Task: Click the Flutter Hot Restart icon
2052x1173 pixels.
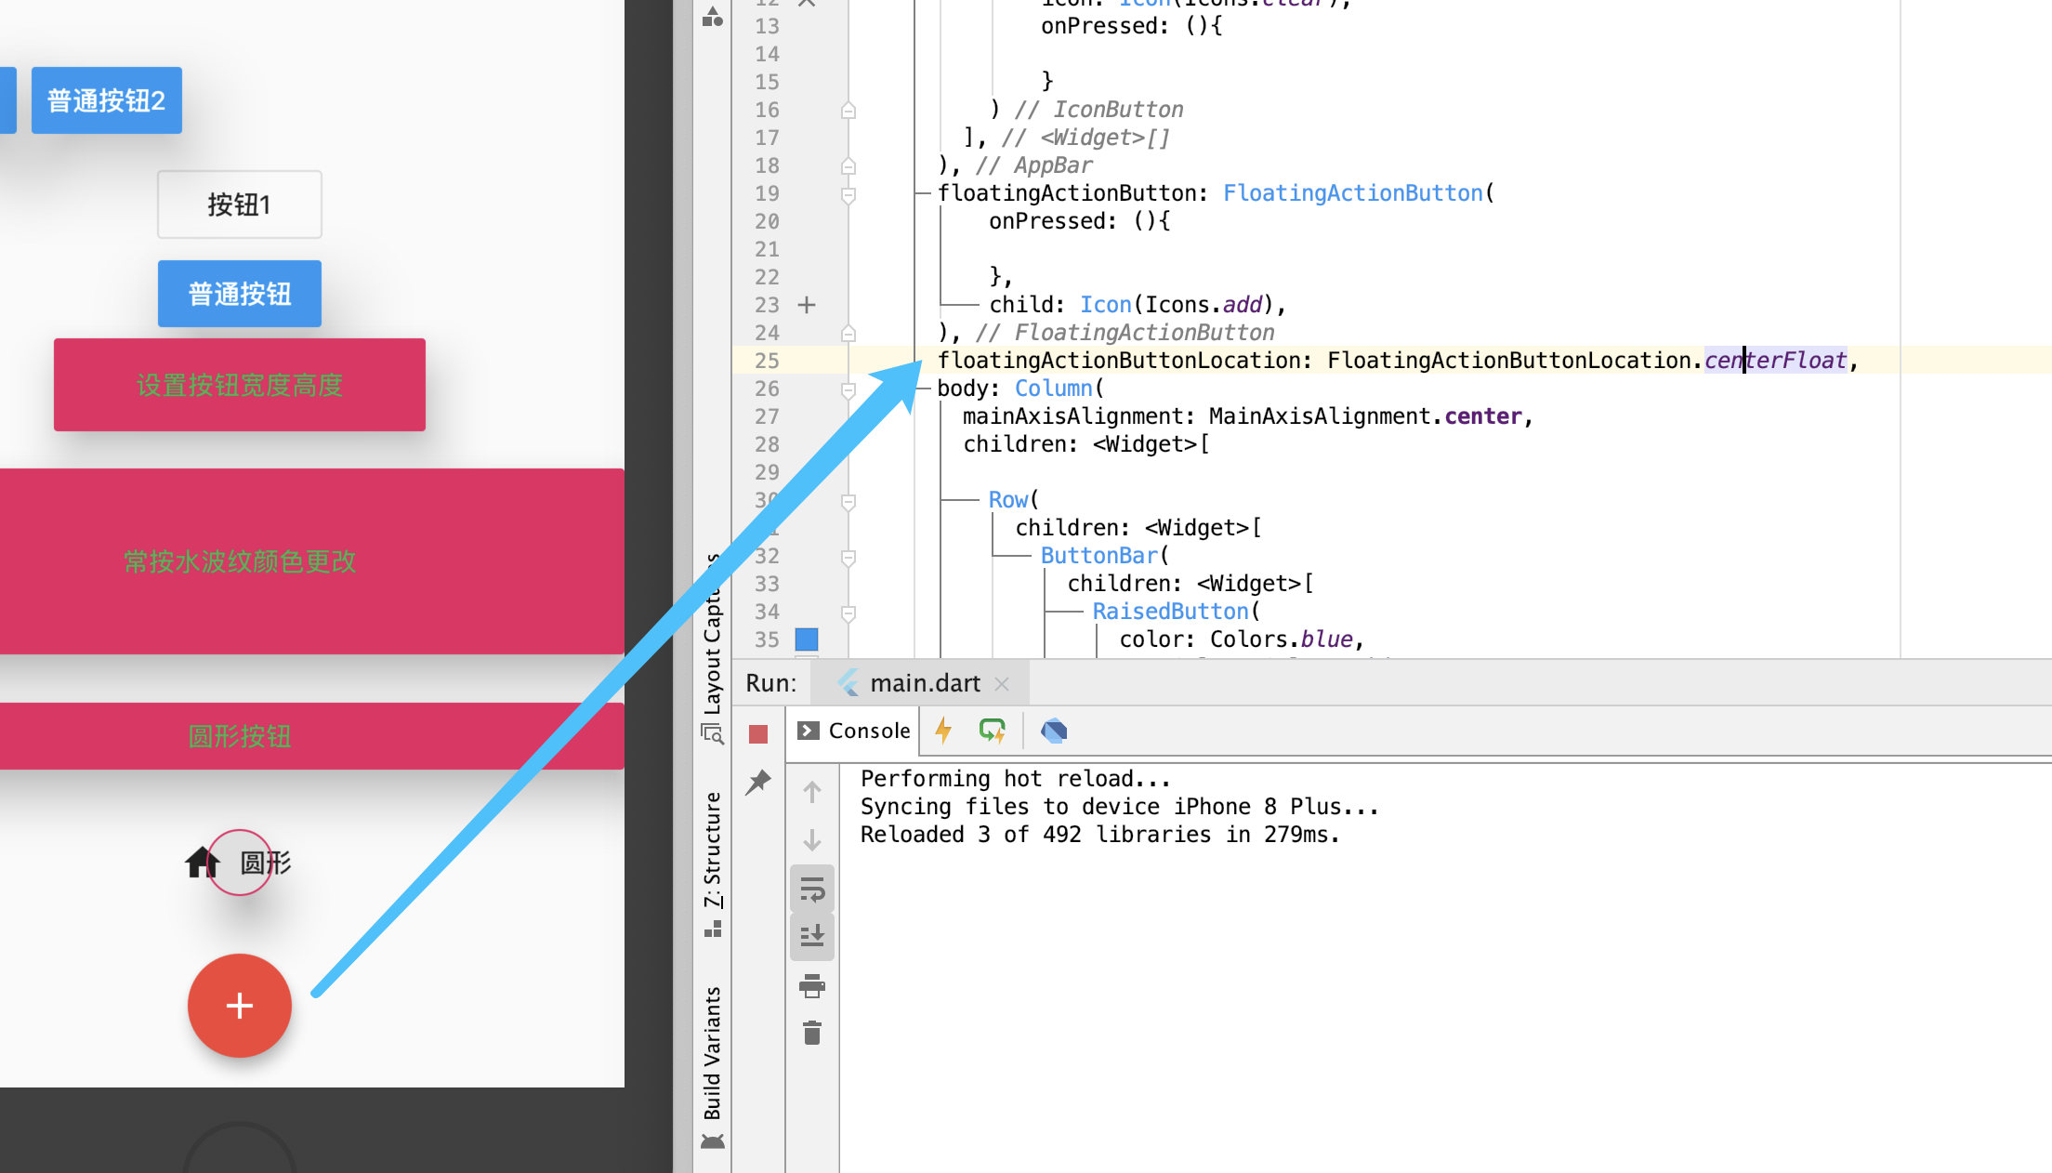Action: (x=992, y=731)
